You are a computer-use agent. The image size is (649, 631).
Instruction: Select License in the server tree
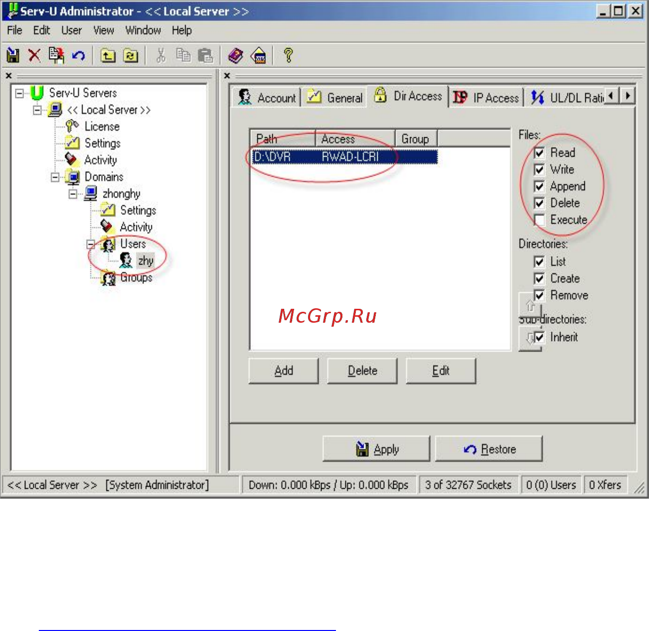click(x=102, y=126)
